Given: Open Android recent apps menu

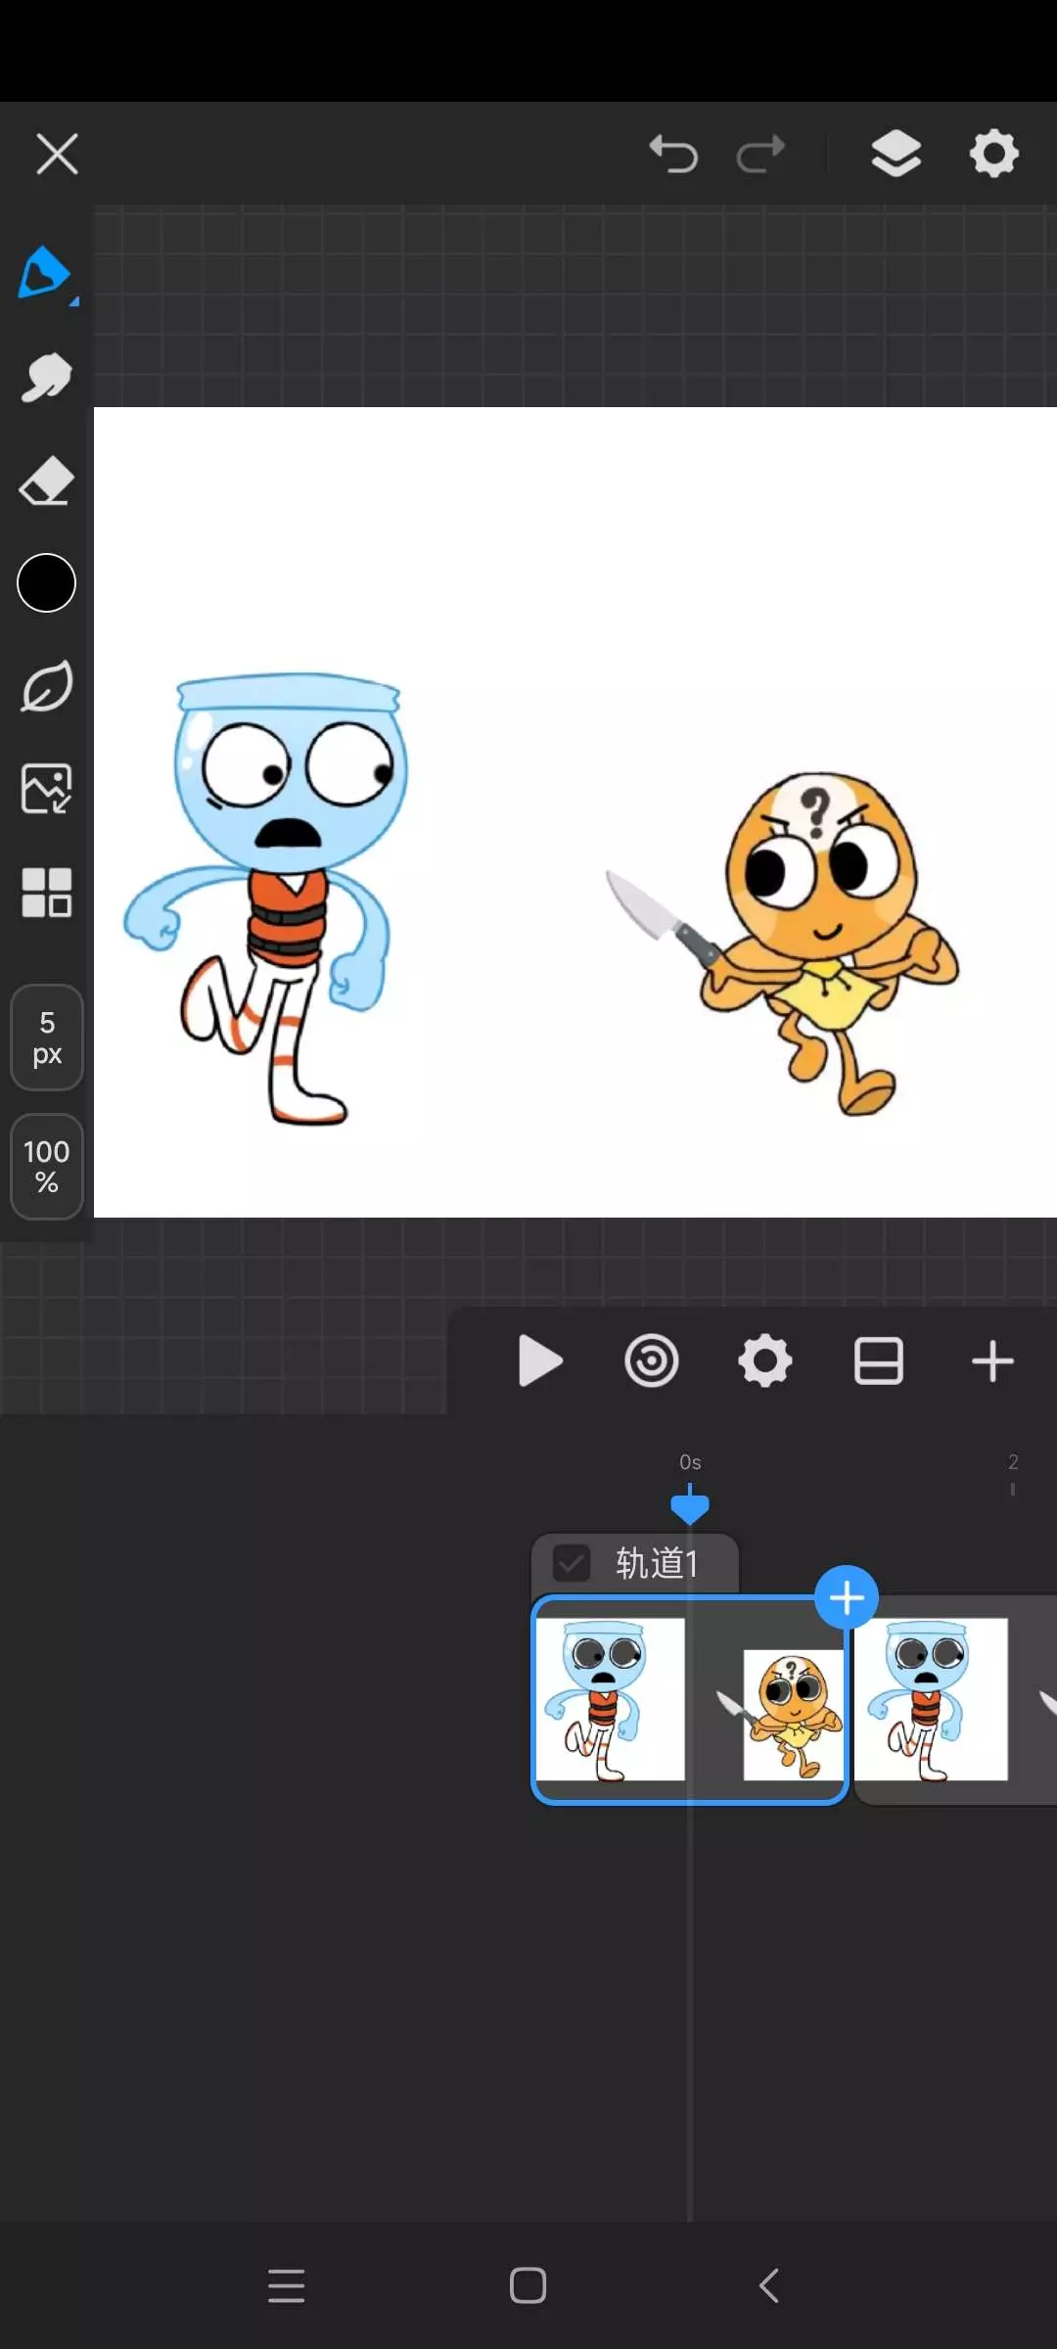Looking at the screenshot, I should coord(286,2286).
